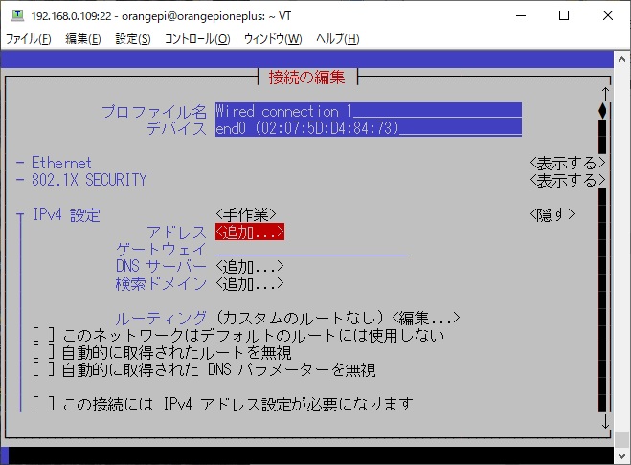Open the ウィンドウ(W) menu
This screenshot has height=465, width=631.
[273, 39]
